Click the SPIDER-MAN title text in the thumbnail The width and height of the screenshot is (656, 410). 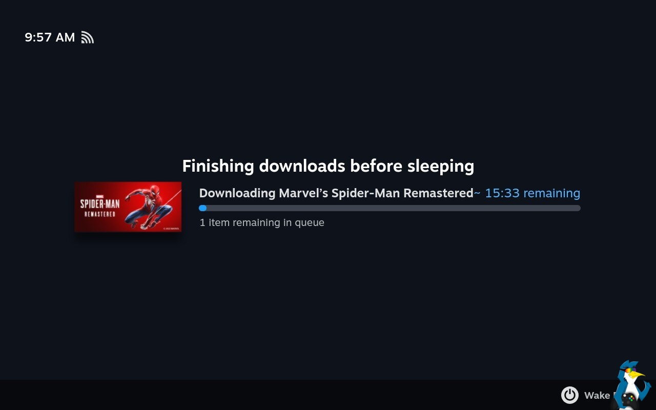click(100, 204)
